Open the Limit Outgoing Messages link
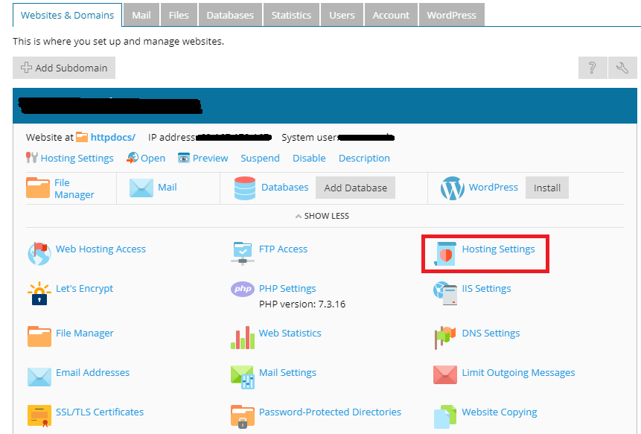The height and width of the screenshot is (434, 641). 518,373
